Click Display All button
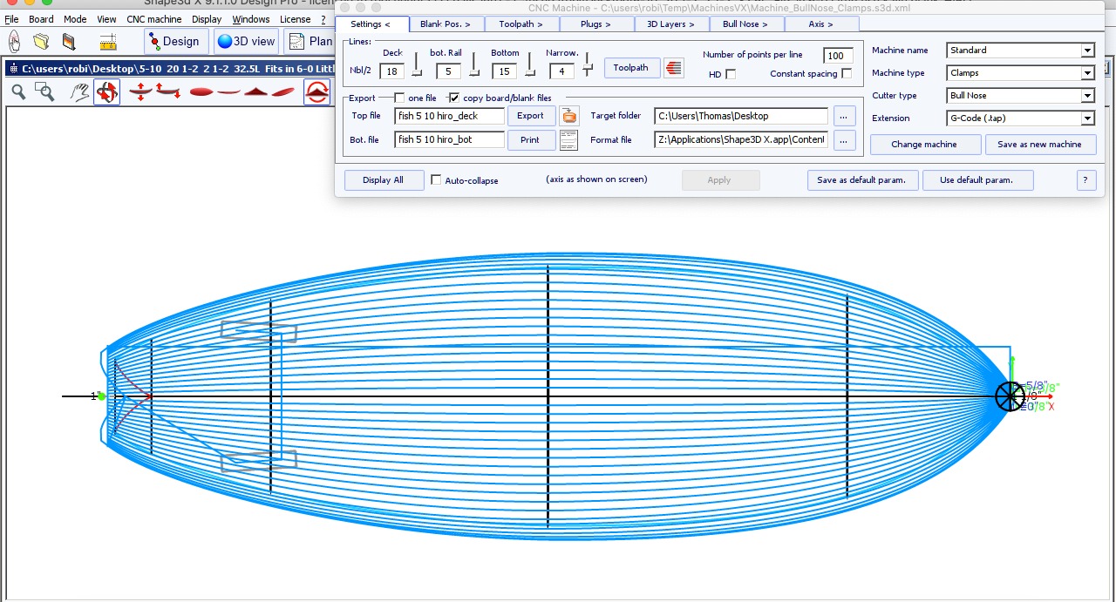 [384, 180]
